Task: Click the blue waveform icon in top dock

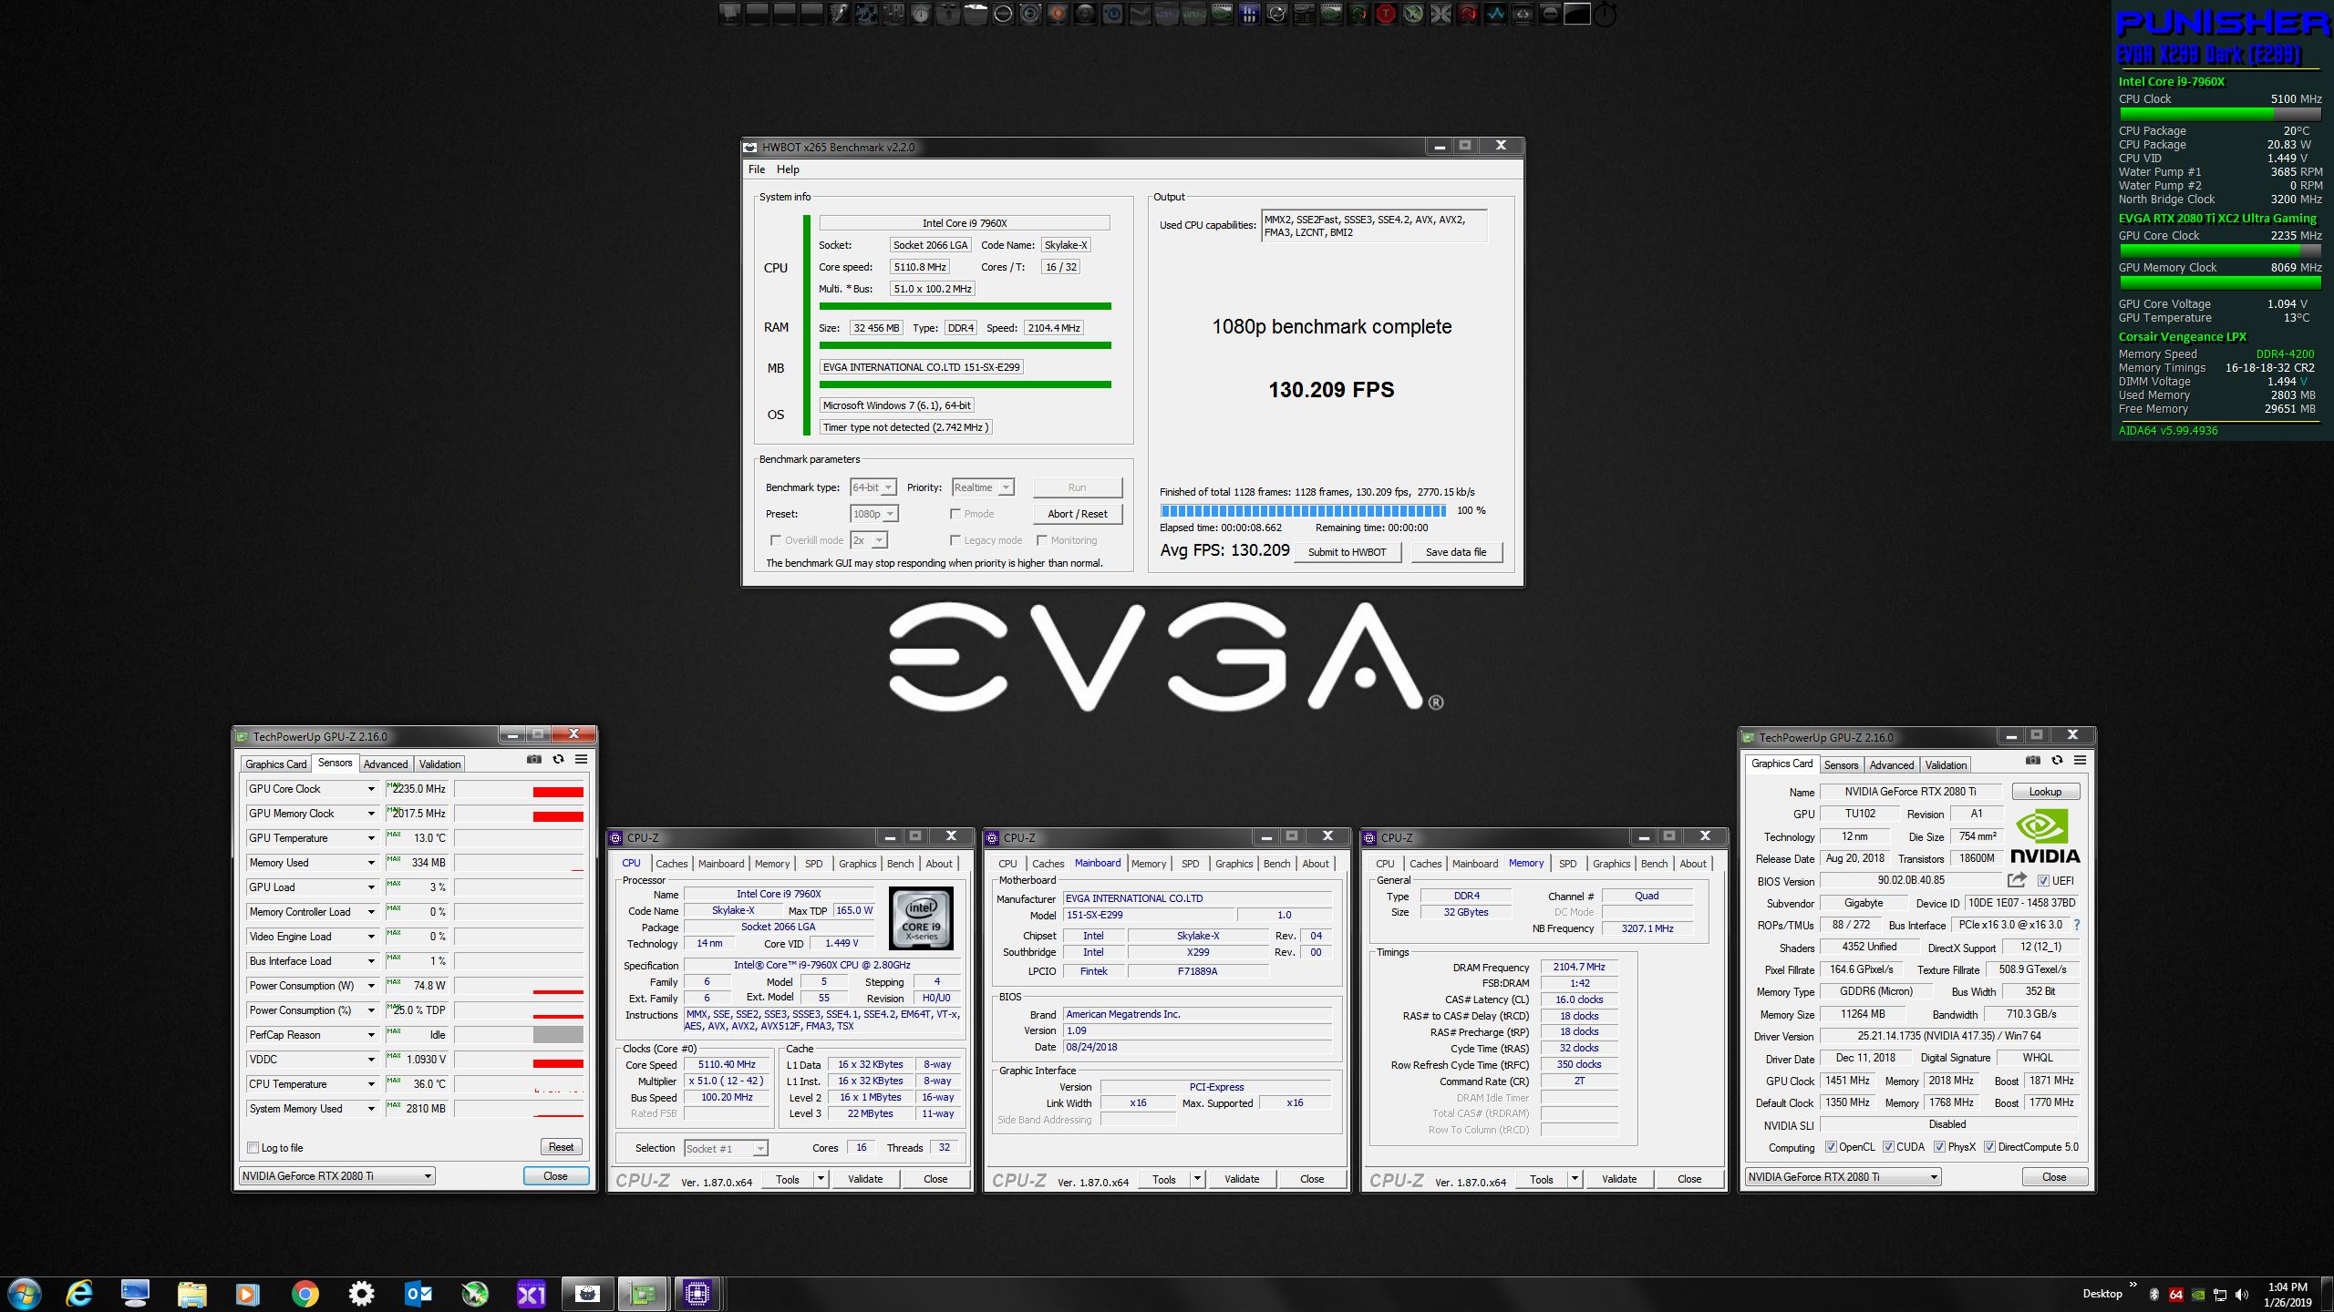Action: click(x=1495, y=14)
